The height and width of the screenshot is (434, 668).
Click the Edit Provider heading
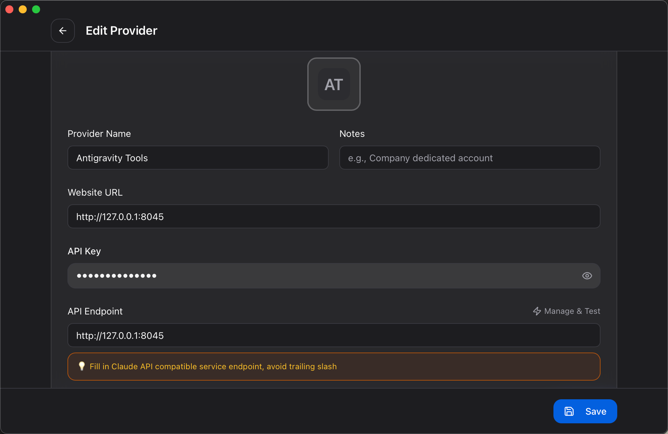click(x=121, y=31)
